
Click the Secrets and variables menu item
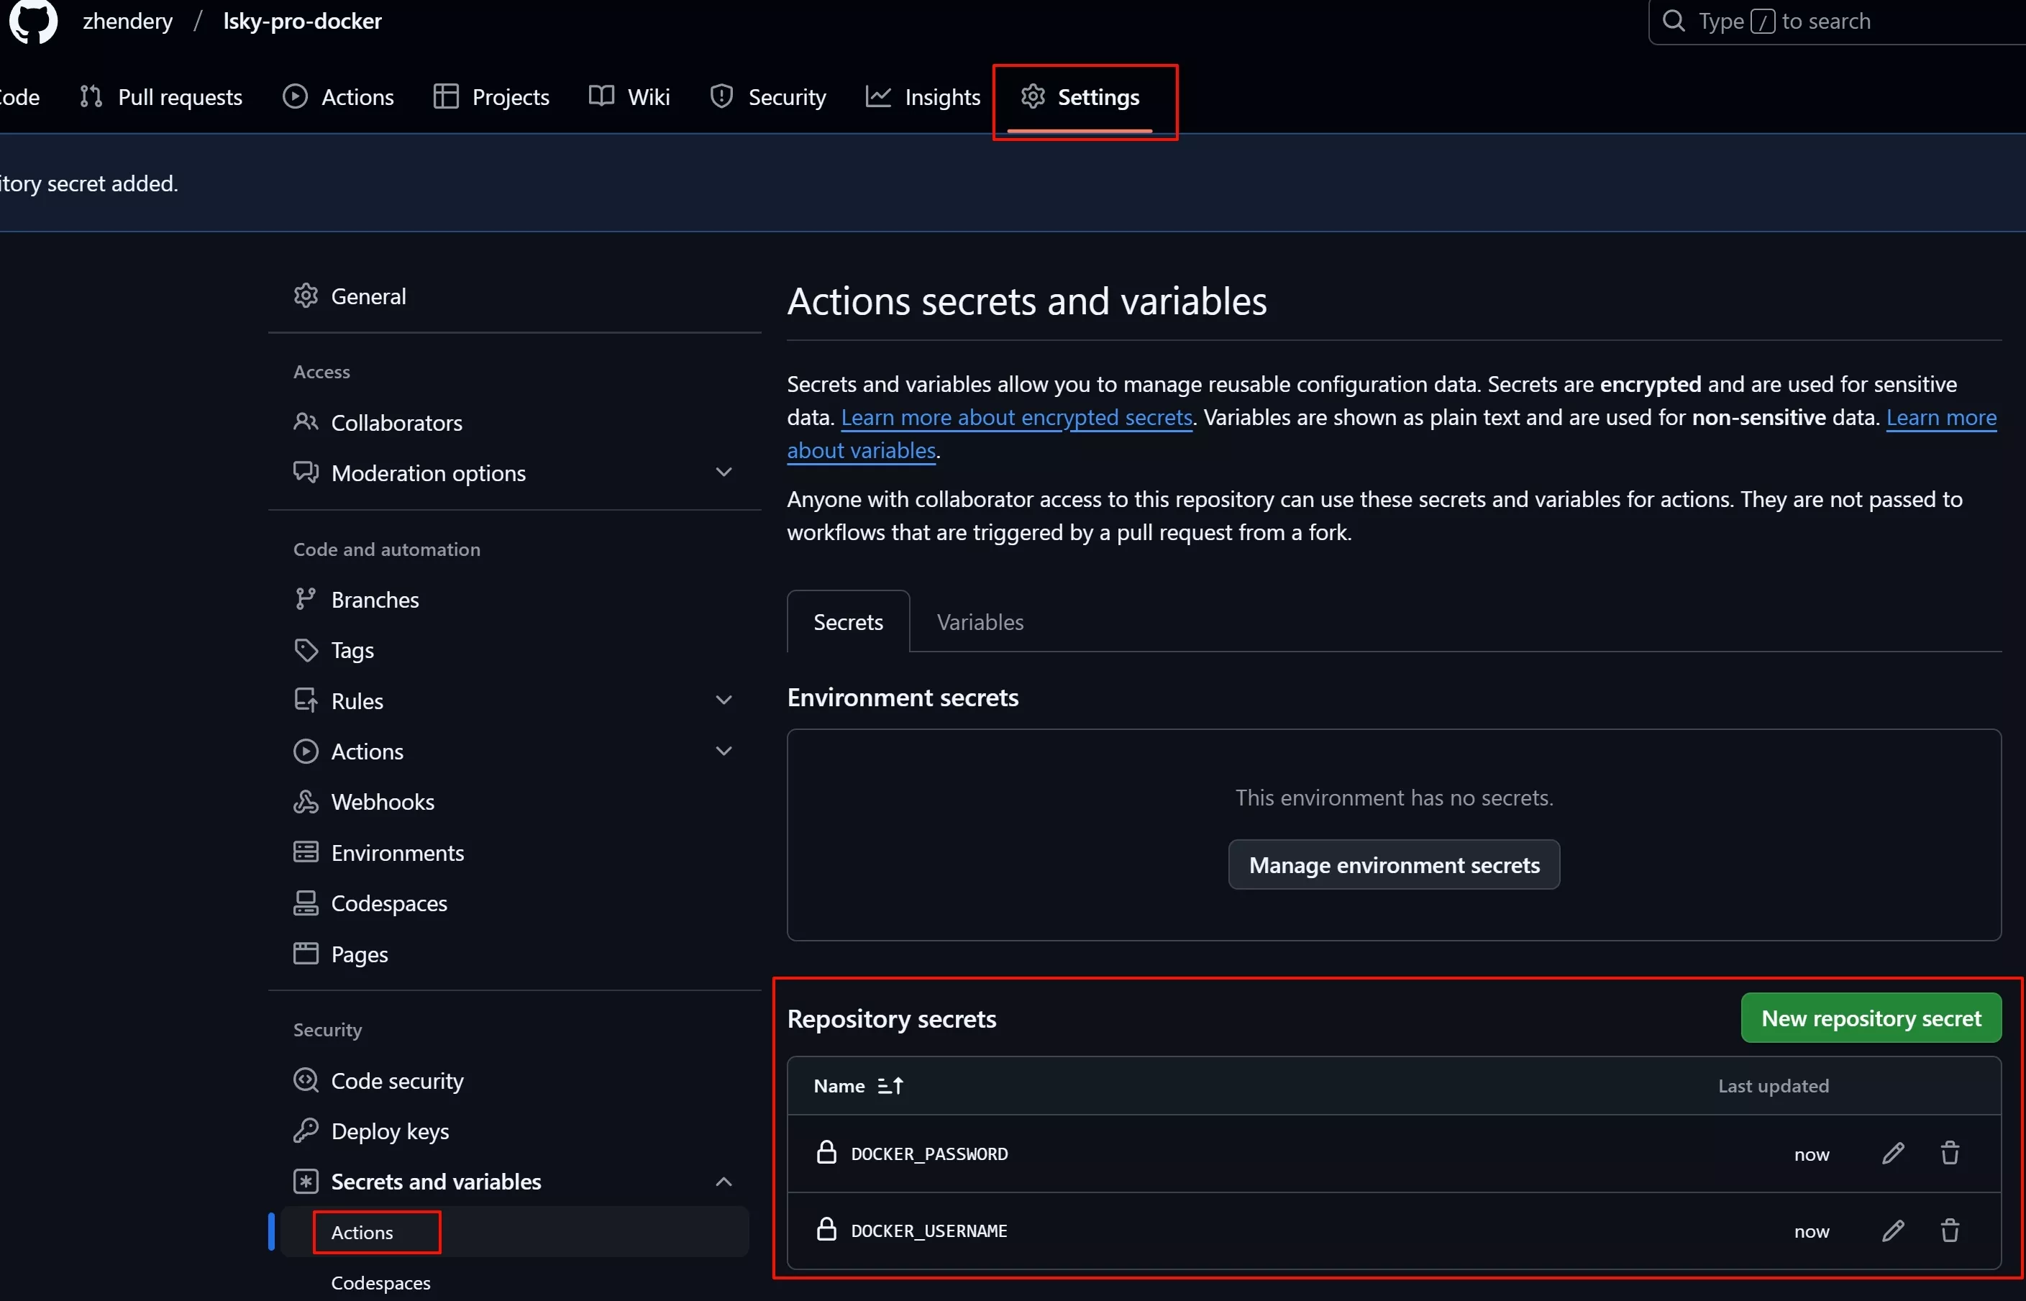[x=434, y=1180]
